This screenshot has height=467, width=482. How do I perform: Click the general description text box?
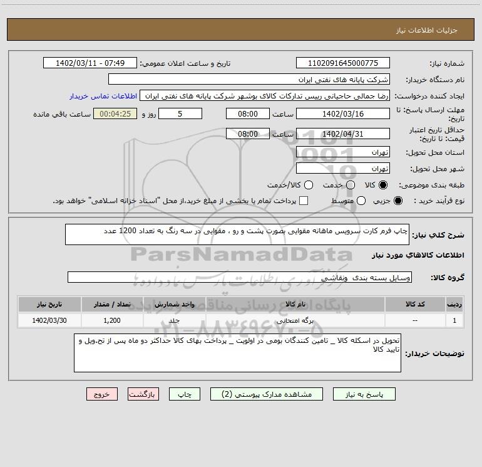pos(237,234)
